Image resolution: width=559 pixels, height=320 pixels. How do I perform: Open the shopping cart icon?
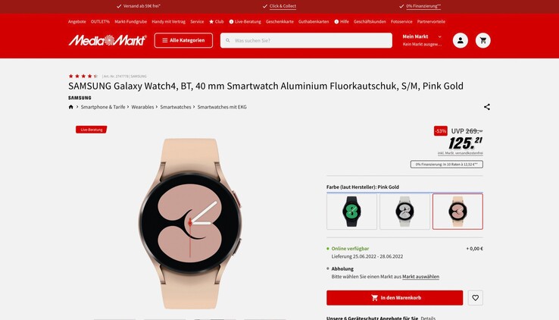[483, 40]
